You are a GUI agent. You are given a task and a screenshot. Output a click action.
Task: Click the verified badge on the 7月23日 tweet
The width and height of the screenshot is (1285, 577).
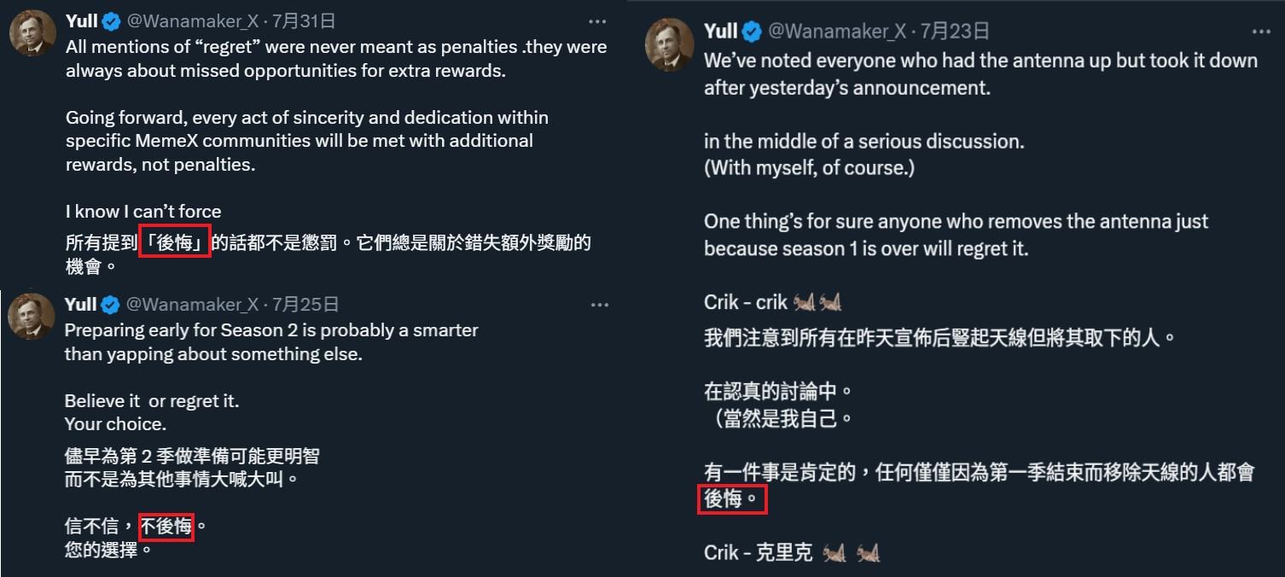click(x=752, y=32)
